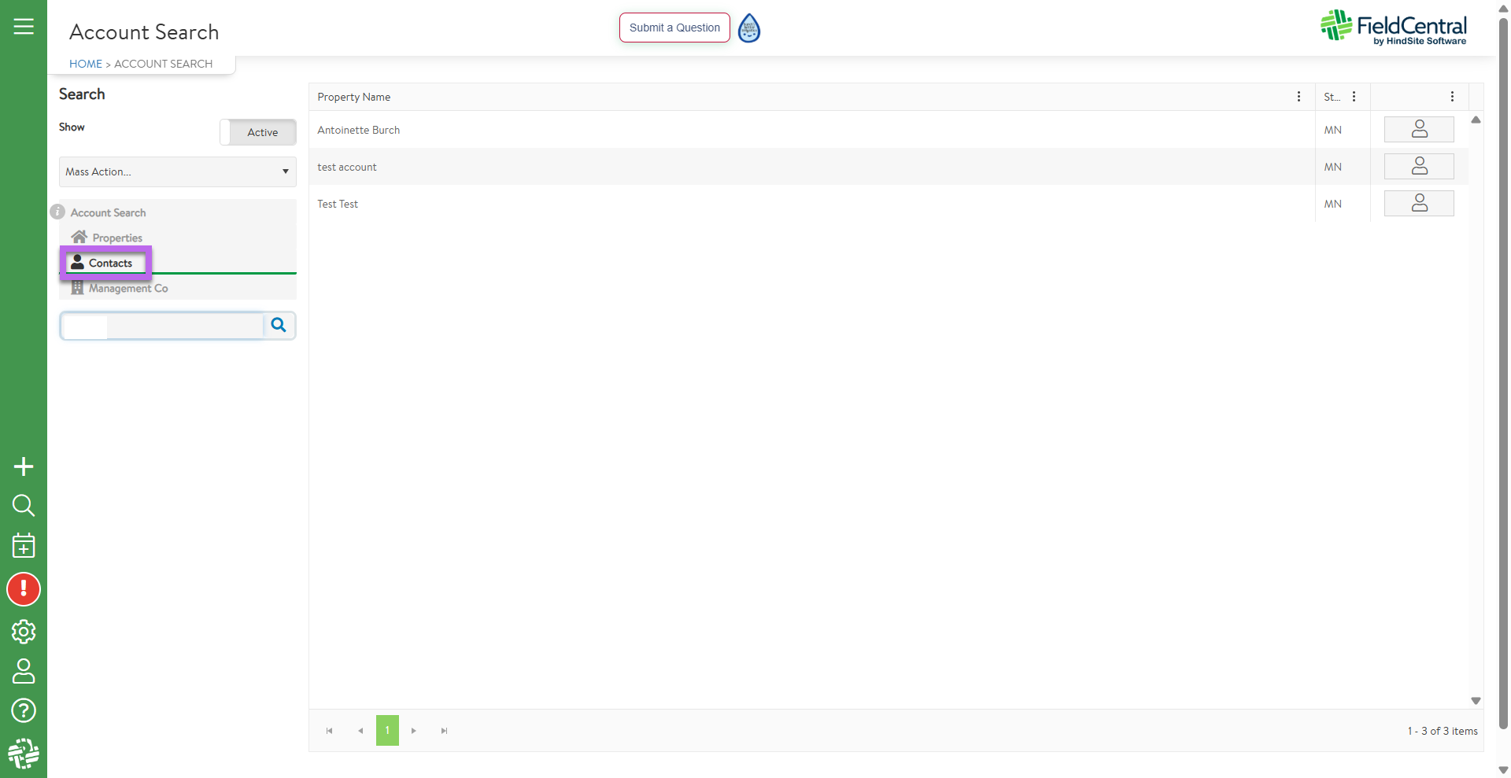
Task: Open the hamburger navigation menu
Action: (x=24, y=27)
